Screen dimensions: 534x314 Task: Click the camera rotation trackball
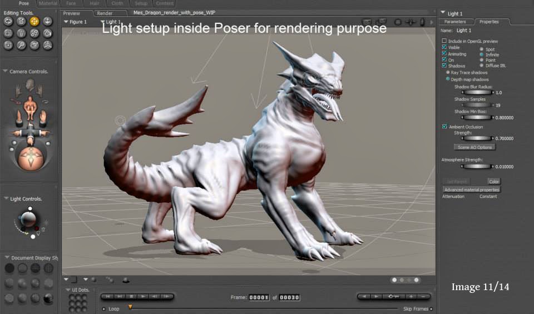click(x=31, y=158)
